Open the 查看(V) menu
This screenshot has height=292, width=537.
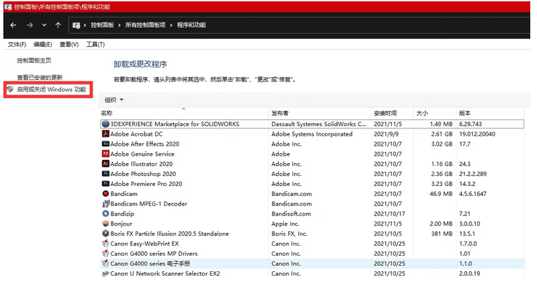pos(69,44)
